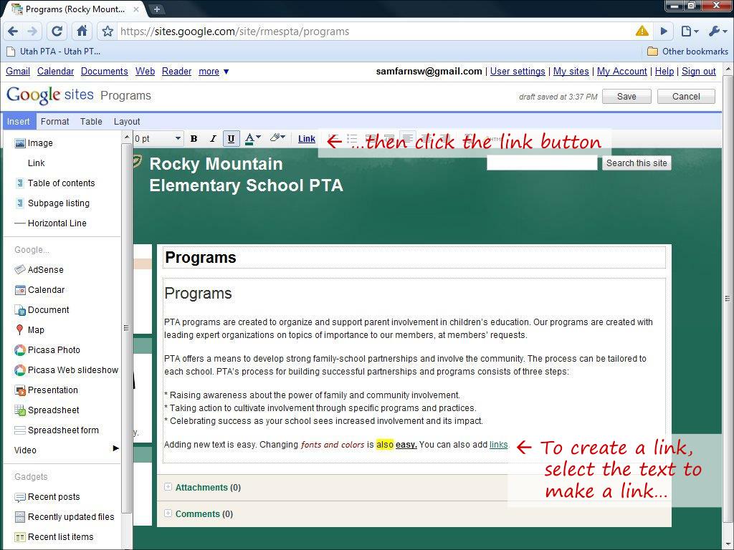Choose Table of contents in Insert menu
Screen dimensions: 734x550
coord(55,183)
